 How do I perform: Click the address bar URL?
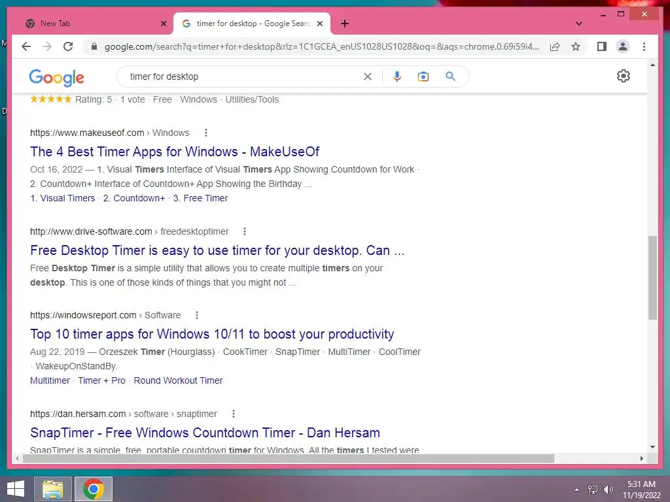pyautogui.click(x=322, y=46)
